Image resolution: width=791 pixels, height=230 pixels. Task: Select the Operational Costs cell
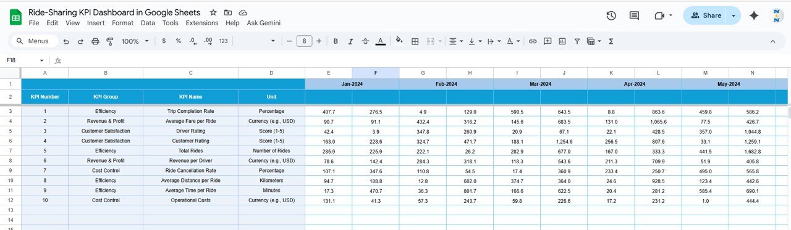[191, 200]
